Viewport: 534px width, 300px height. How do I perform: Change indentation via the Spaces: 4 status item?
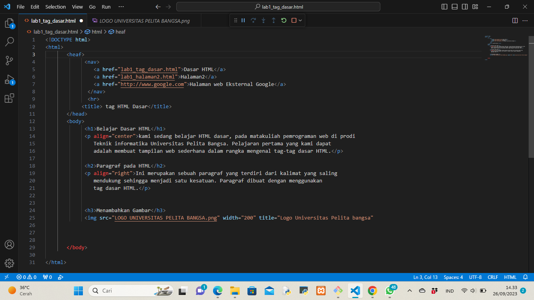(x=453, y=277)
